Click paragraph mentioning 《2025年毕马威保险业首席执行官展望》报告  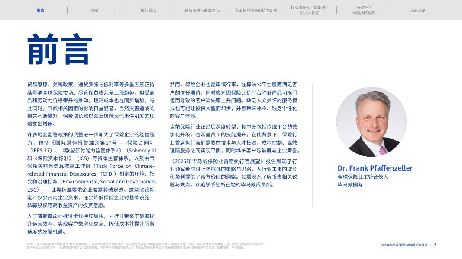(x=234, y=173)
